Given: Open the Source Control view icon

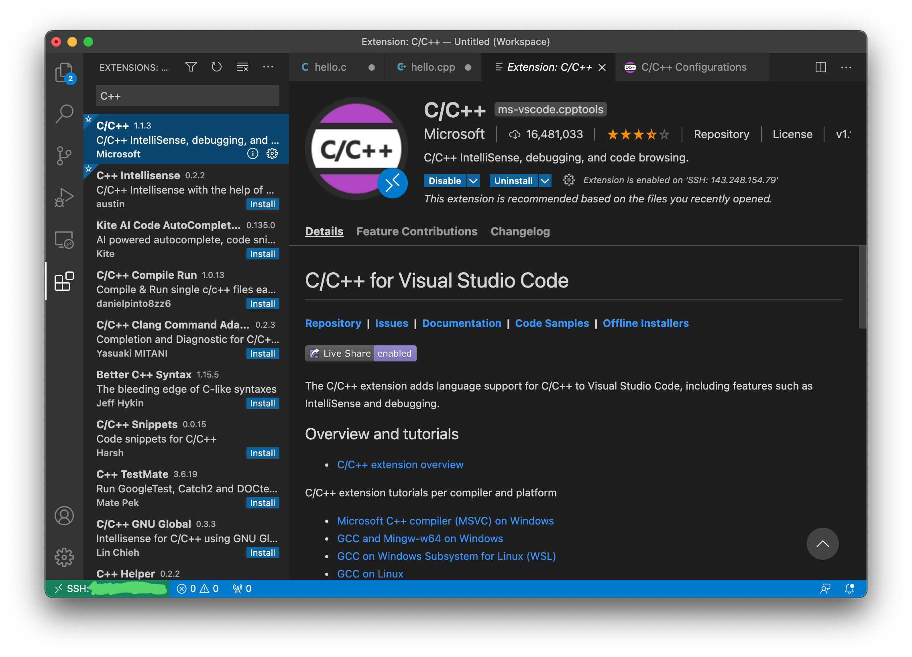Looking at the screenshot, I should click(x=64, y=156).
